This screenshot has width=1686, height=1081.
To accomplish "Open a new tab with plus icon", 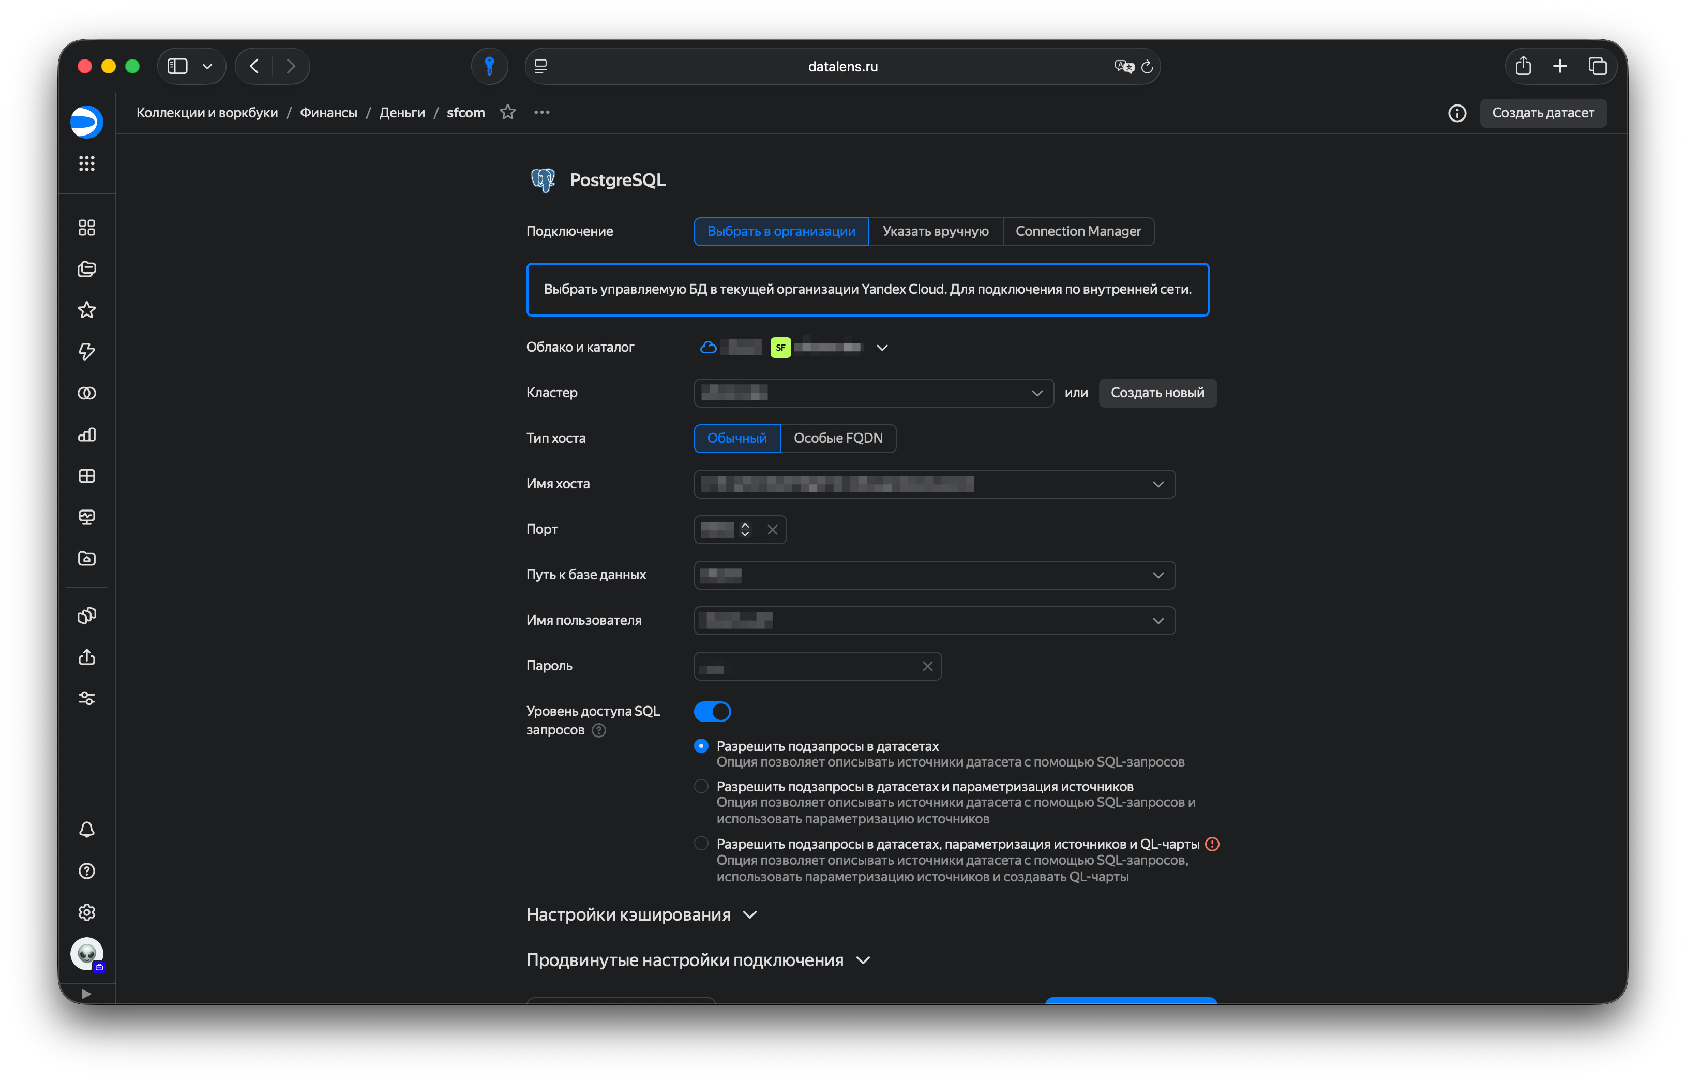I will (1560, 66).
